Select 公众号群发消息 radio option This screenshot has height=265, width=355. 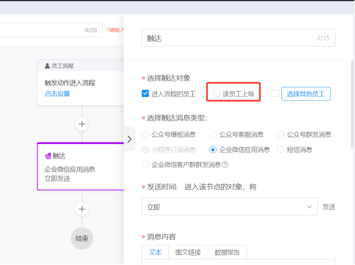pyautogui.click(x=281, y=135)
